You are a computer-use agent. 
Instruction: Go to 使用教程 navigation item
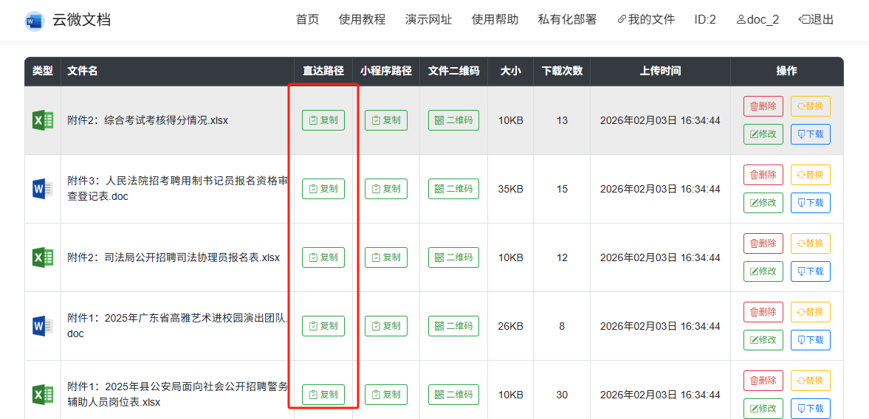pos(362,20)
